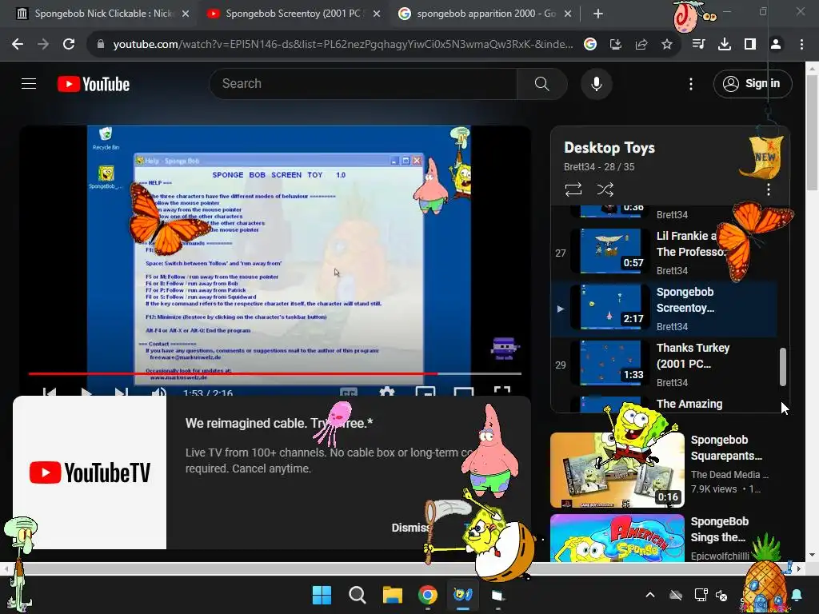Click the Sign in button
The image size is (819, 614).
click(x=752, y=83)
